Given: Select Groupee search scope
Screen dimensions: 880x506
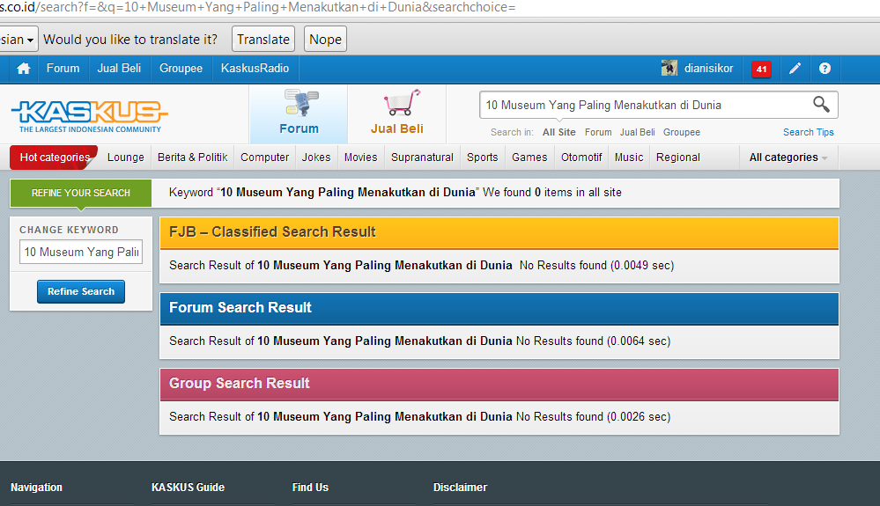Looking at the screenshot, I should coord(681,132).
